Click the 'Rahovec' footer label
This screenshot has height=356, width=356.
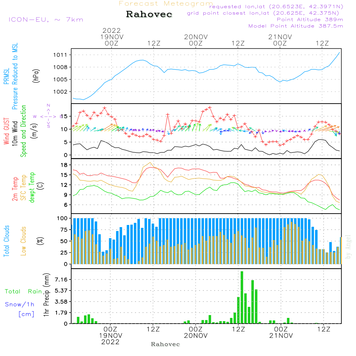coord(166,344)
